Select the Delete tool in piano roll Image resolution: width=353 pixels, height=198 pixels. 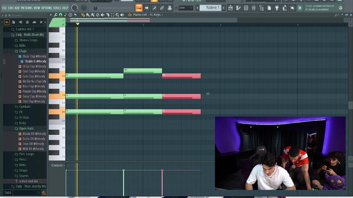click(x=98, y=15)
